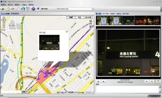Switch to the 高度表 tab

click(112, 14)
